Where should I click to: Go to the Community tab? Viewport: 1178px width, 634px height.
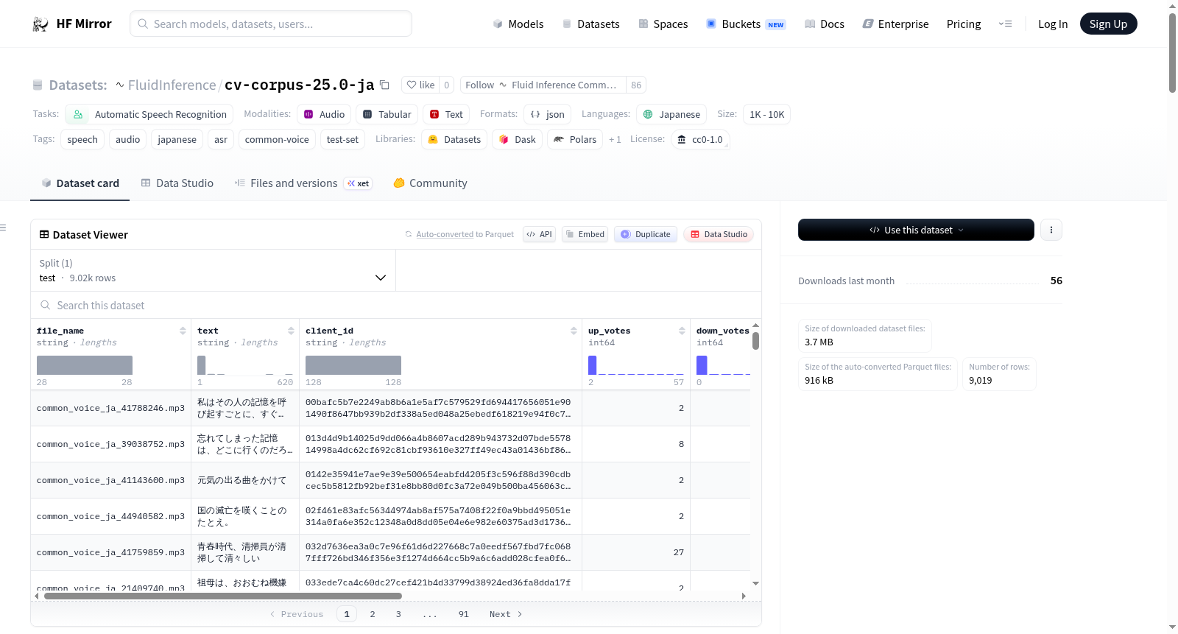(x=430, y=183)
